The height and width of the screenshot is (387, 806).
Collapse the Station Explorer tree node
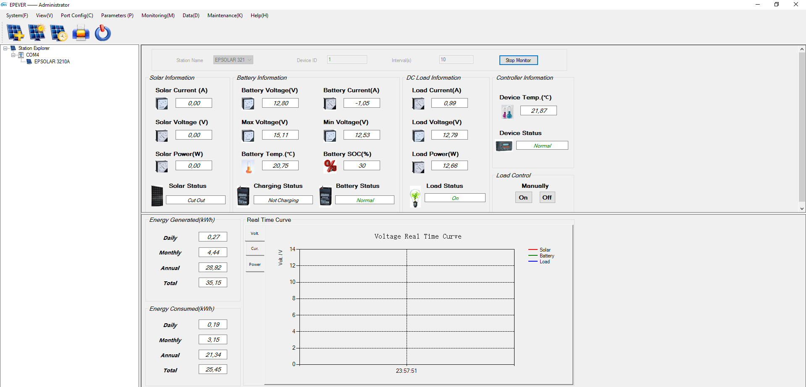[5, 48]
